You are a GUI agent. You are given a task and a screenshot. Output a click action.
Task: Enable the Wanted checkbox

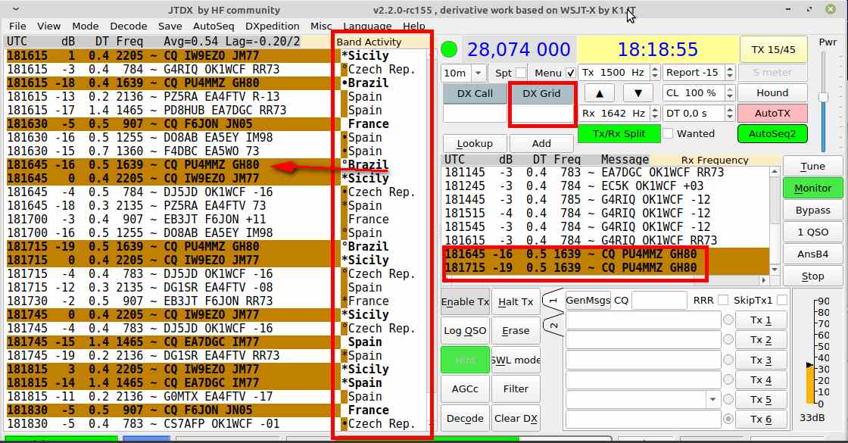[668, 134]
